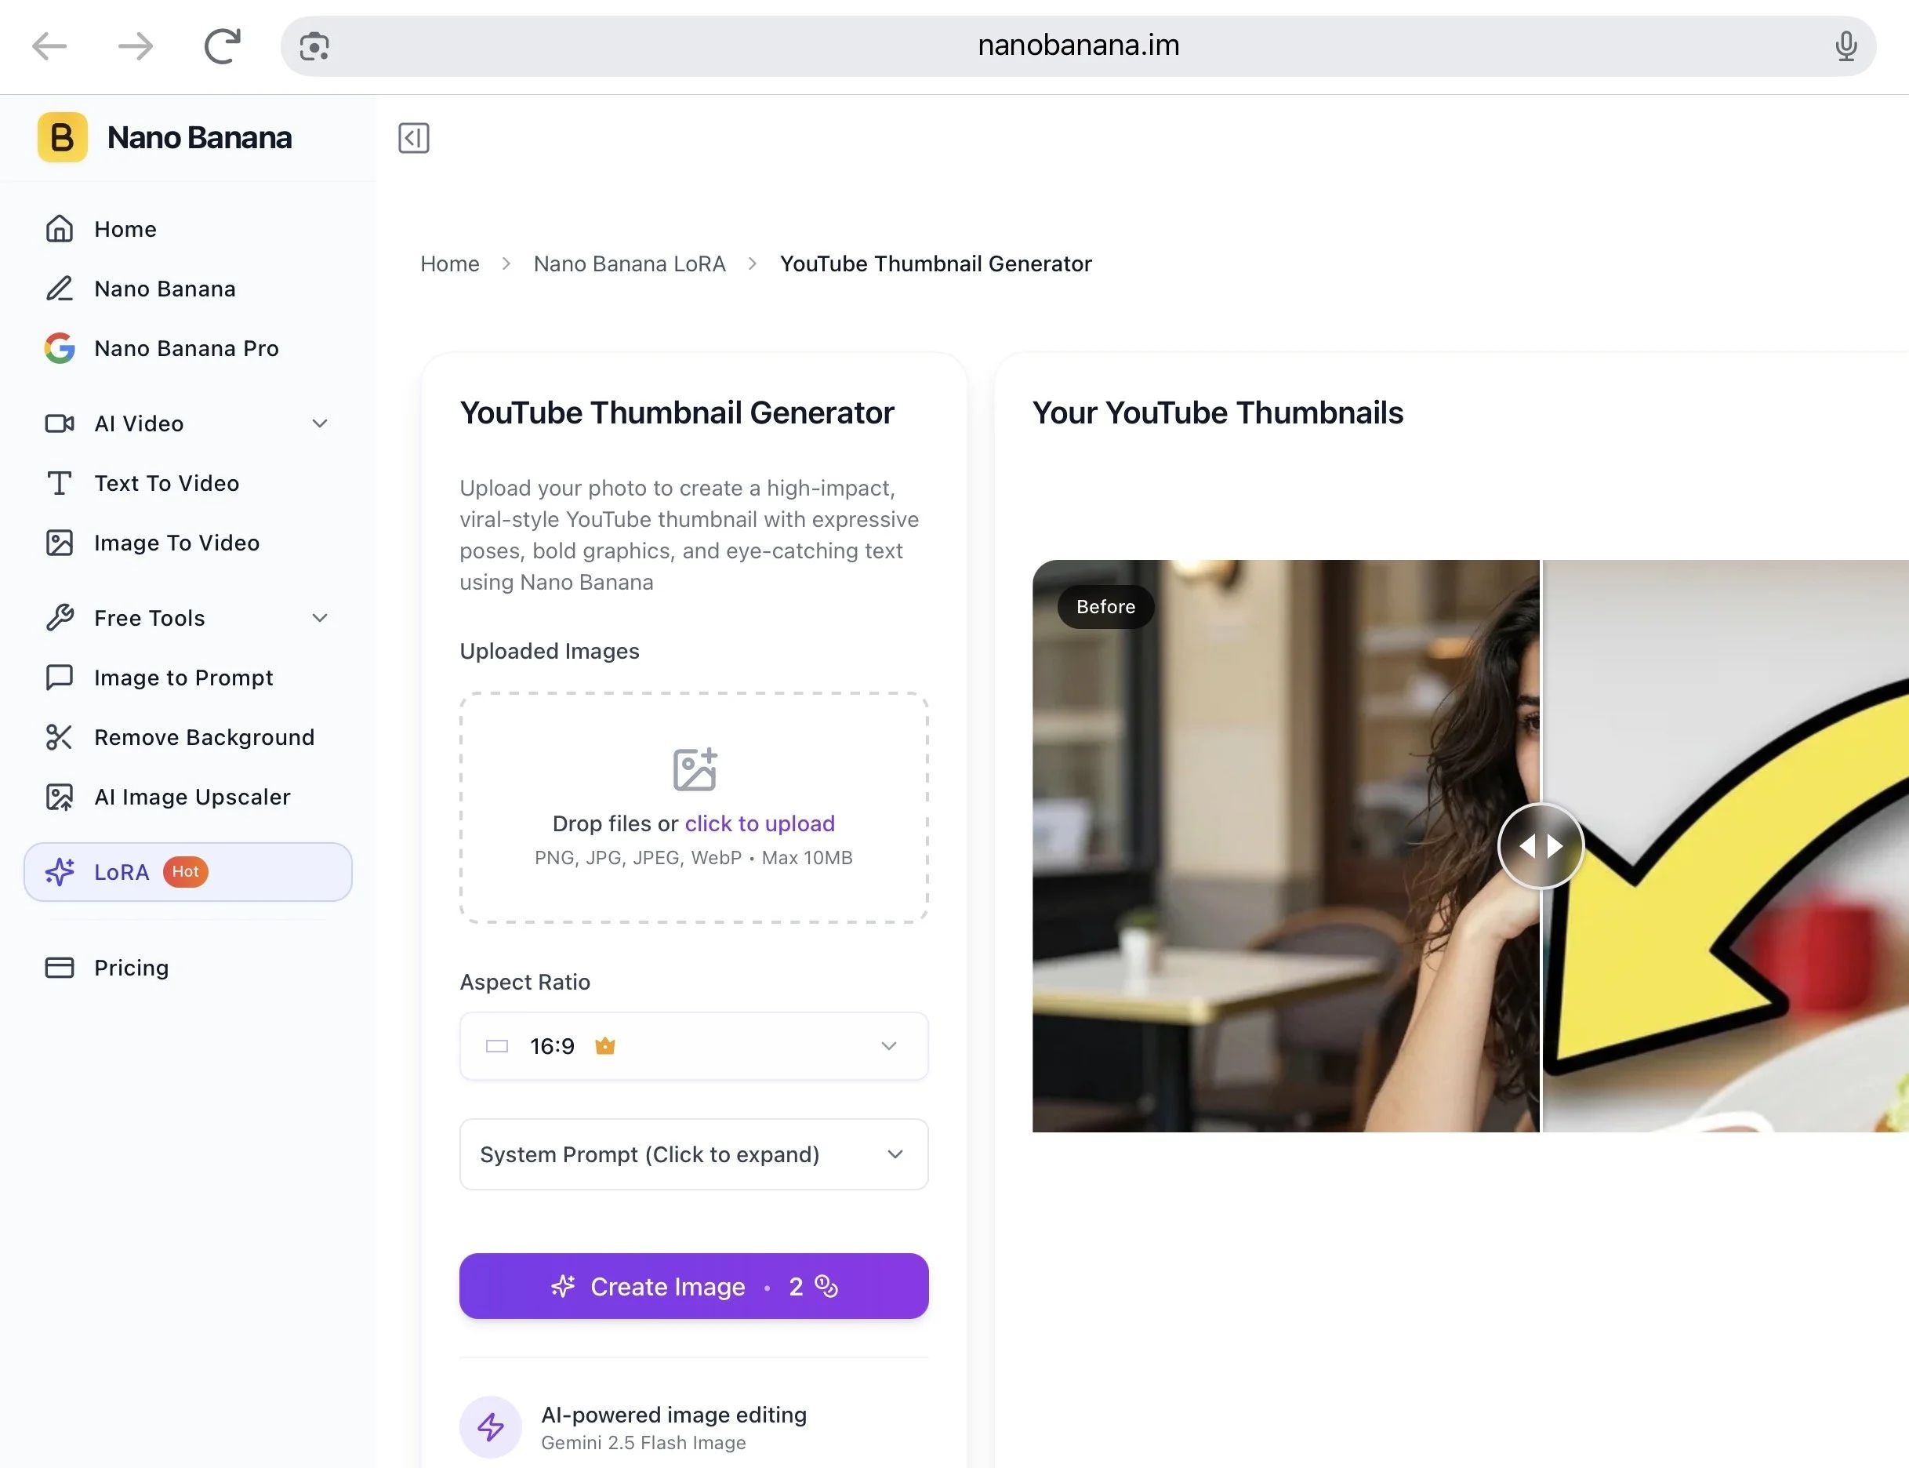Image resolution: width=1909 pixels, height=1468 pixels.
Task: Click the Nano Banana LoRA breadcrumb
Action: click(629, 264)
